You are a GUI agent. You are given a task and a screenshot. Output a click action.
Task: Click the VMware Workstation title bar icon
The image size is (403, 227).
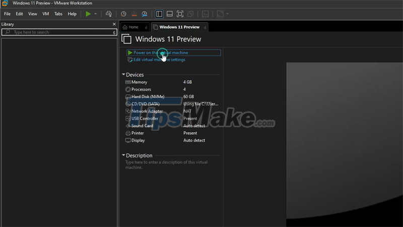point(5,3)
